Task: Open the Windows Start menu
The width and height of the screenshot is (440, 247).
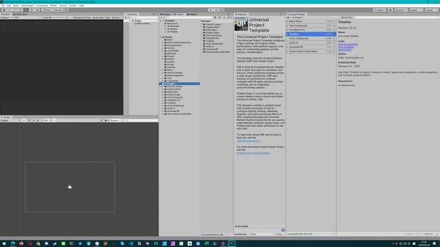Action: tap(4, 244)
